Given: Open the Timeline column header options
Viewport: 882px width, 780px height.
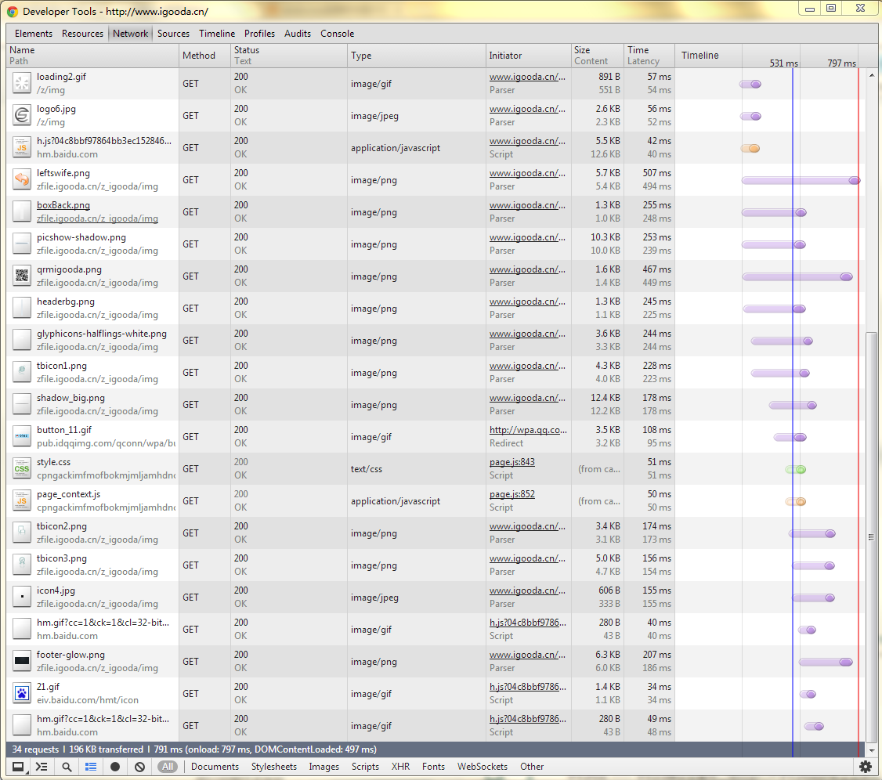Looking at the screenshot, I should (x=699, y=56).
